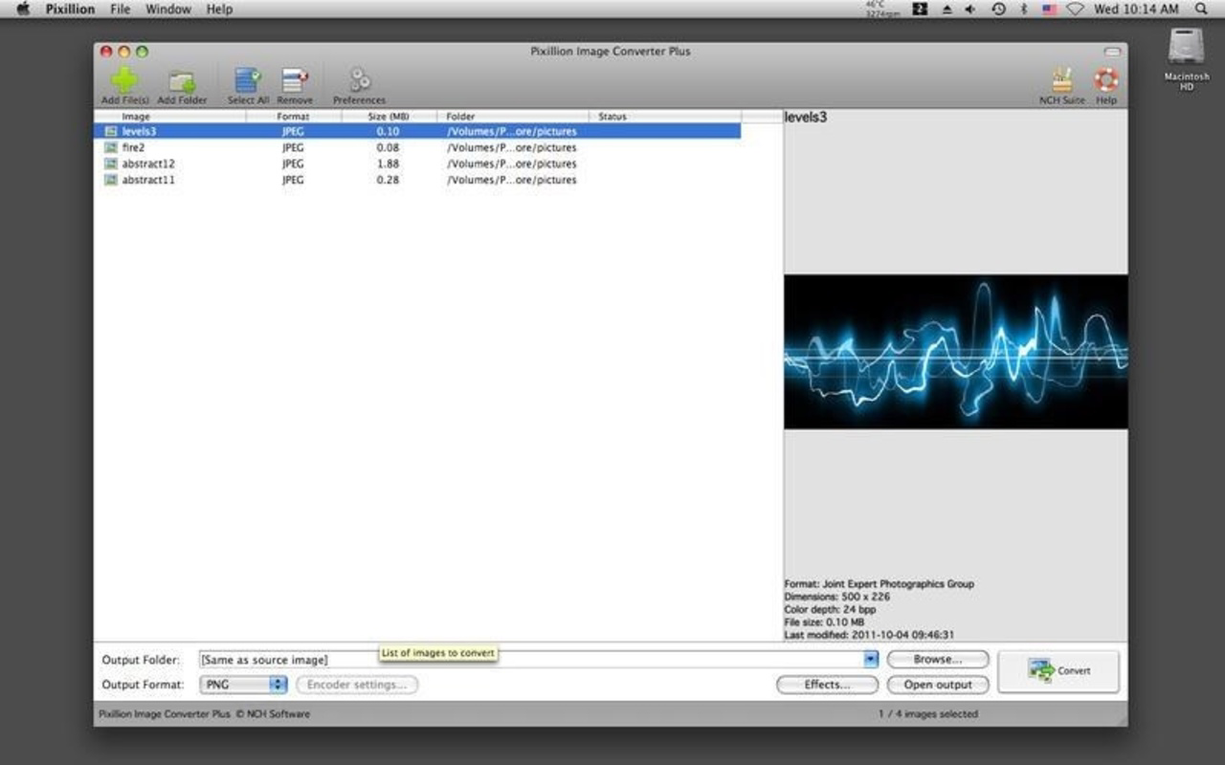1225x765 pixels.
Task: Select the abstract12 file name
Action: [x=148, y=164]
